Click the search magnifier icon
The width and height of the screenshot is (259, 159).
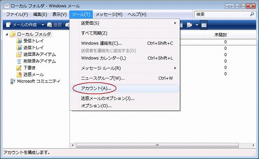tap(252, 14)
